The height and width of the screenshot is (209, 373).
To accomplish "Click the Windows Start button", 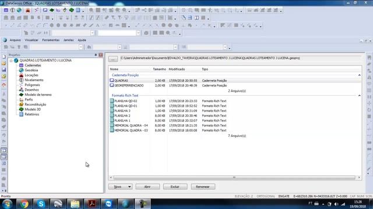I will 7,204.
